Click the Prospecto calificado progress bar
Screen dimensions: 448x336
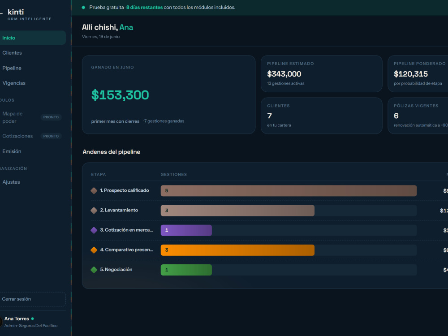289,190
